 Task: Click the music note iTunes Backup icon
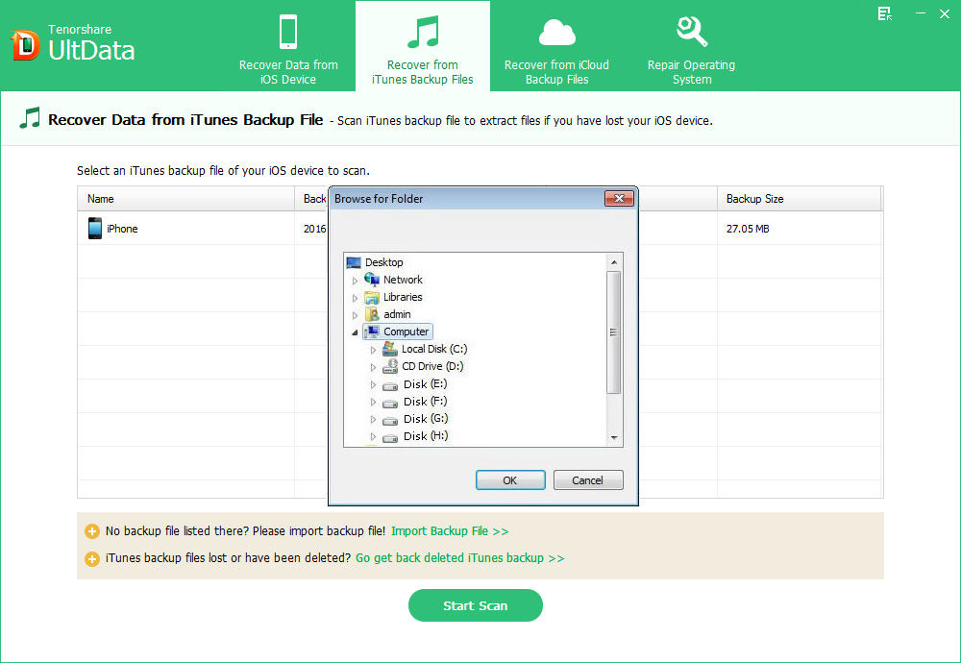click(x=423, y=32)
